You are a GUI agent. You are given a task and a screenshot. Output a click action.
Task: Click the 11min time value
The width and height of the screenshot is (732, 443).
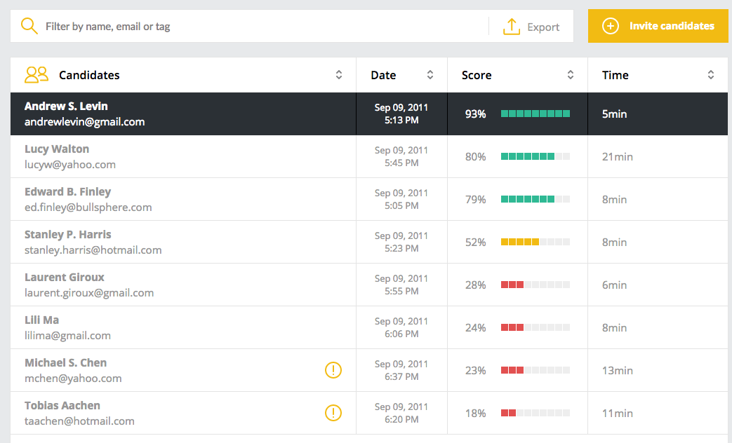[x=617, y=413]
